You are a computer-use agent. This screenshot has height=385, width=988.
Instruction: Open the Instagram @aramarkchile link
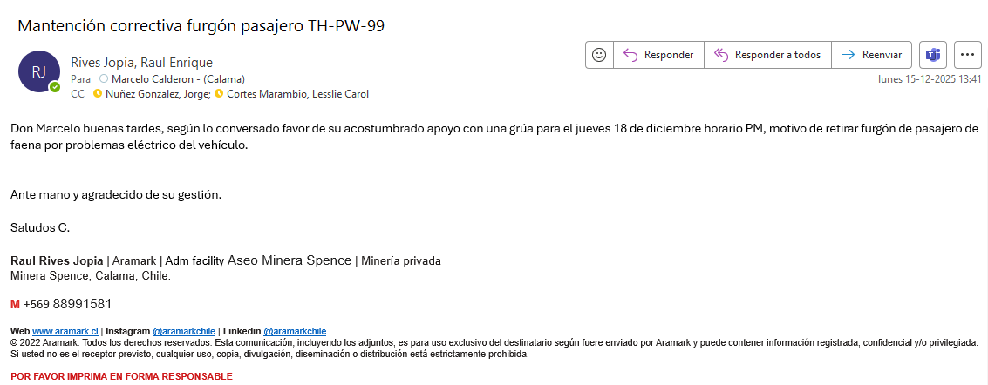pos(183,331)
